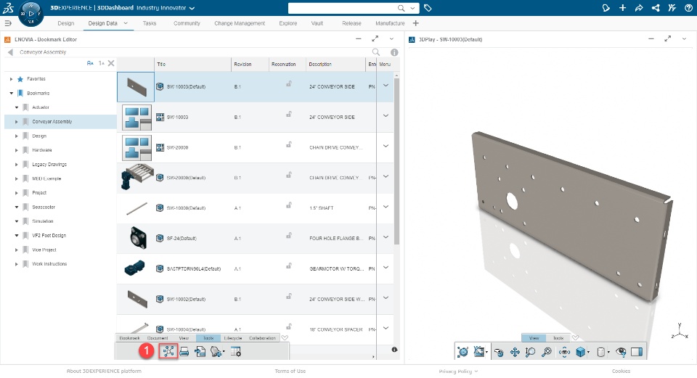This screenshot has width=697, height=378.
Task: Select the Collaboration toolbar tab
Action: pos(262,338)
